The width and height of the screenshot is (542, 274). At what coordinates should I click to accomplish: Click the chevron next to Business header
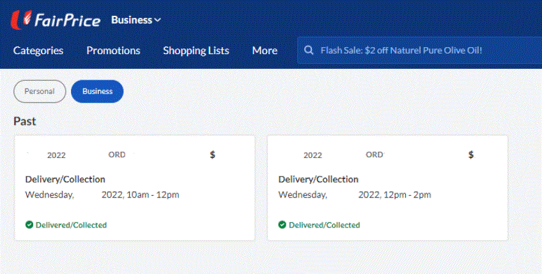[157, 20]
